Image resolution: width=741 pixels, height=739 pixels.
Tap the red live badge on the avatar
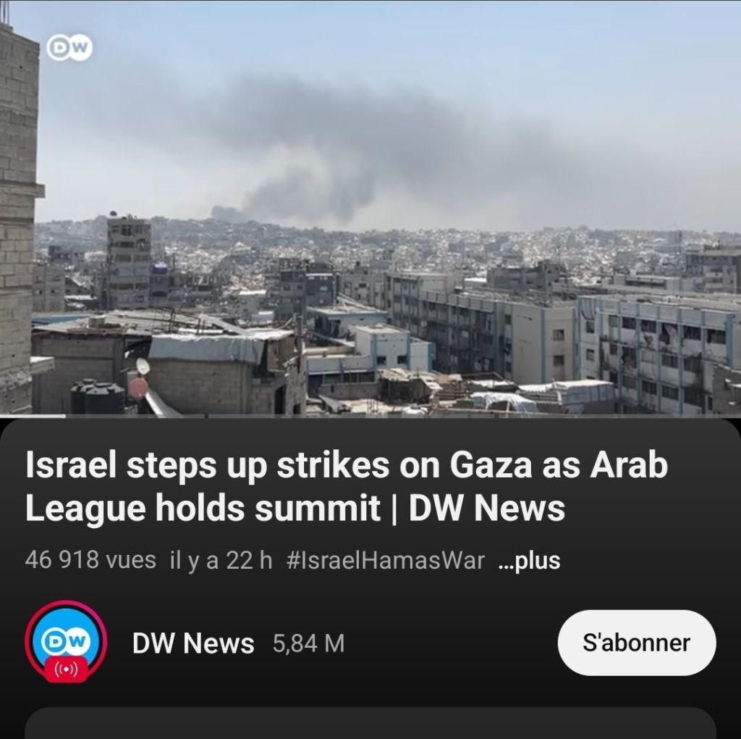[x=66, y=669]
